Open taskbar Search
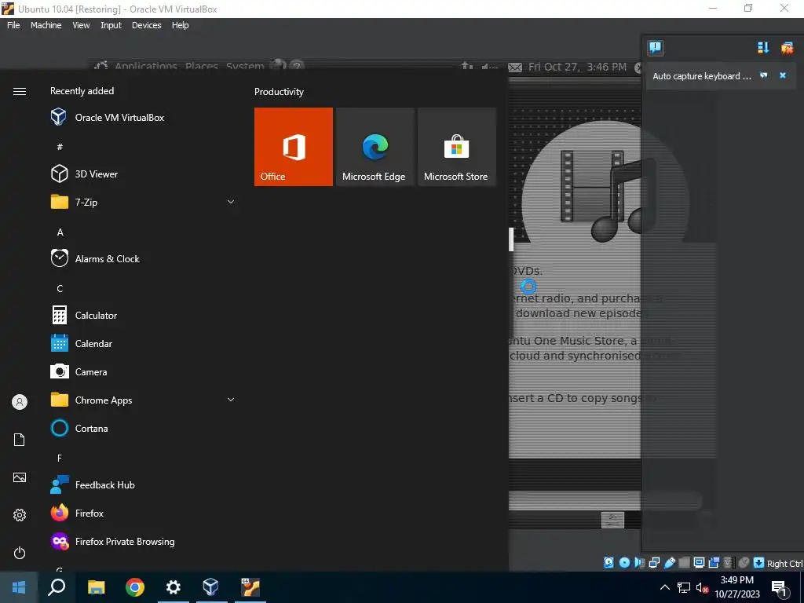 click(x=57, y=587)
